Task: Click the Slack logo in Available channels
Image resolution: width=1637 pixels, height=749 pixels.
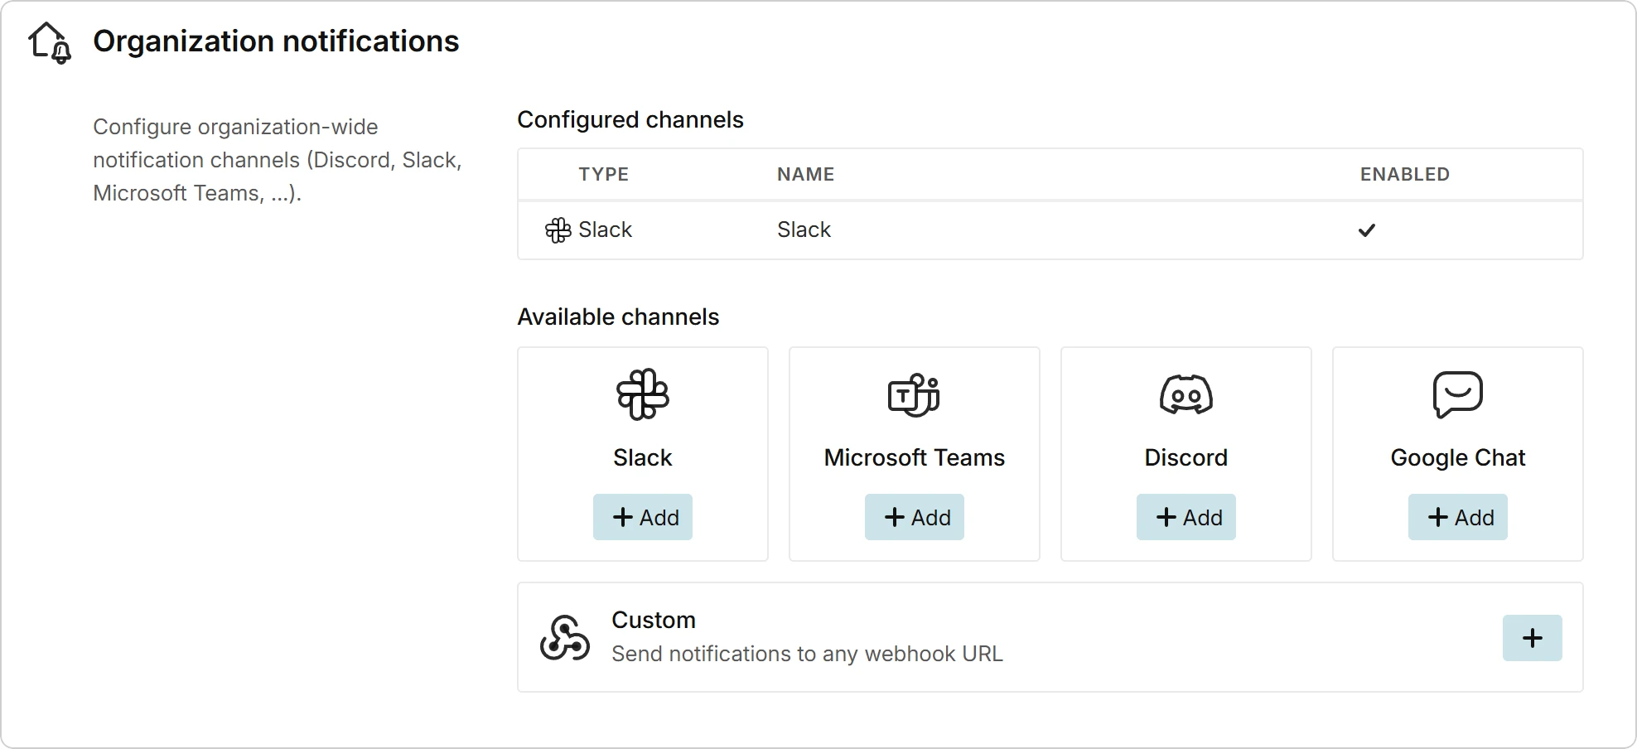Action: (x=643, y=394)
